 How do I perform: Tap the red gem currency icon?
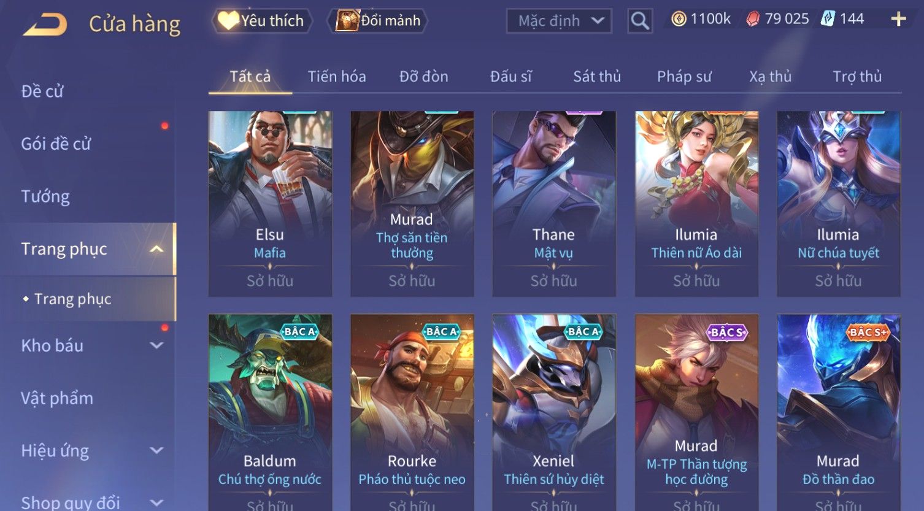click(x=753, y=20)
